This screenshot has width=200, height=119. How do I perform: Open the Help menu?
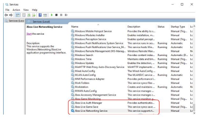tap(34, 10)
